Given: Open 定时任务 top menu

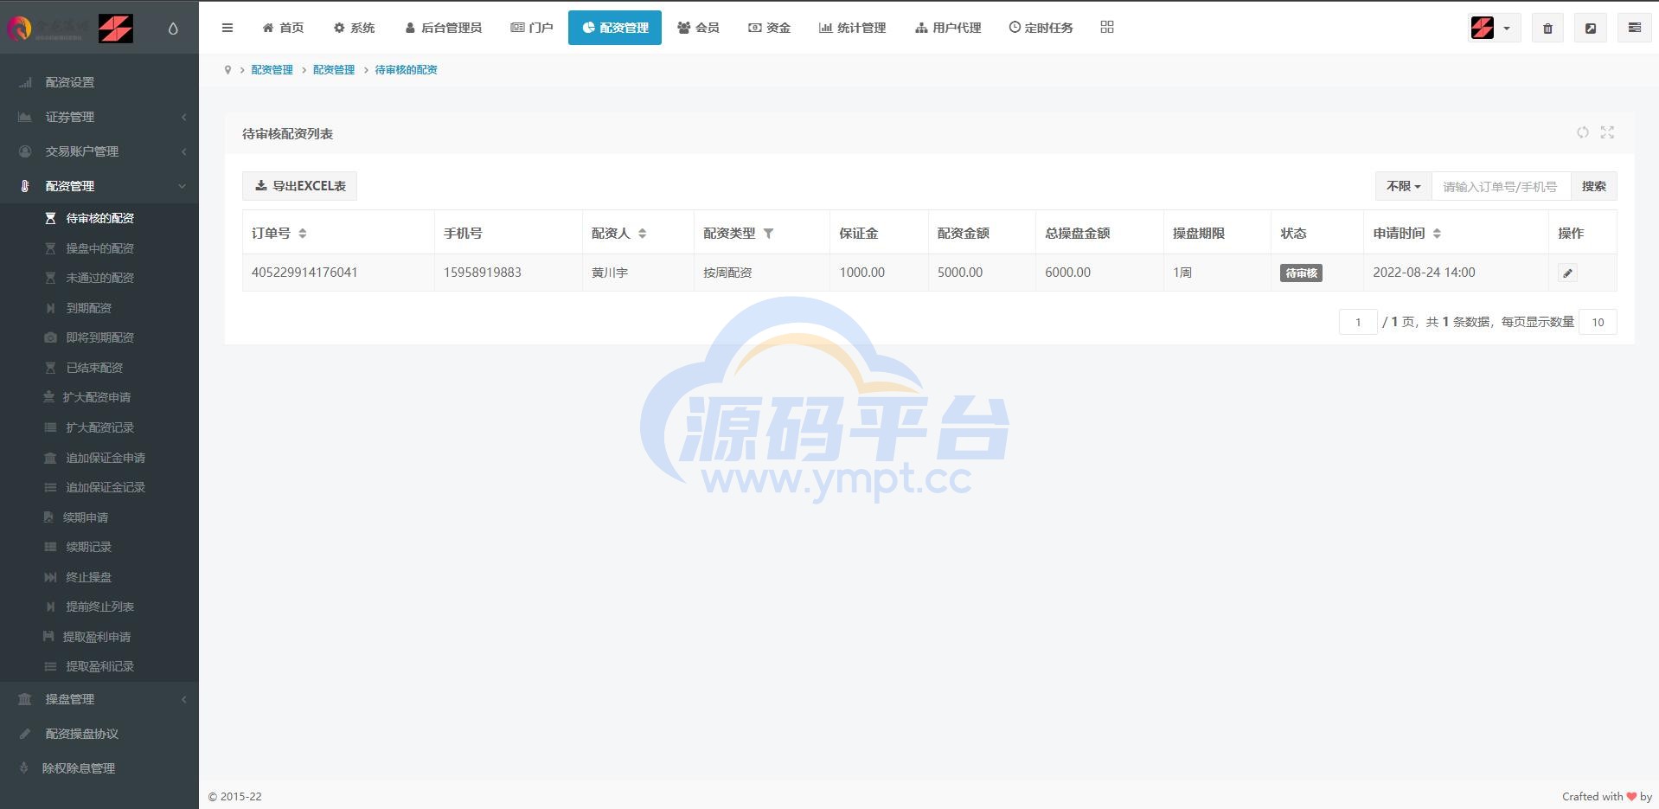Looking at the screenshot, I should [1041, 28].
